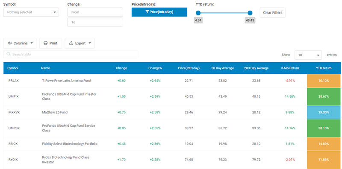Screen dimensions: 342x169
Task: Click the eye icon on Columns button
Action: pyautogui.click(x=9, y=43)
